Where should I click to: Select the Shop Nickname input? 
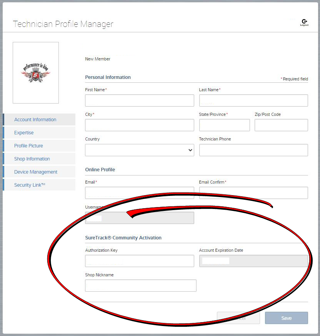pyautogui.click(x=140, y=286)
